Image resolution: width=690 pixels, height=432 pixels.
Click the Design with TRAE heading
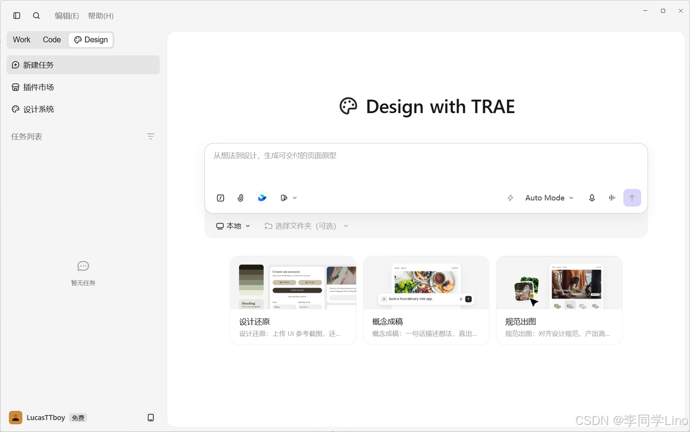440,107
